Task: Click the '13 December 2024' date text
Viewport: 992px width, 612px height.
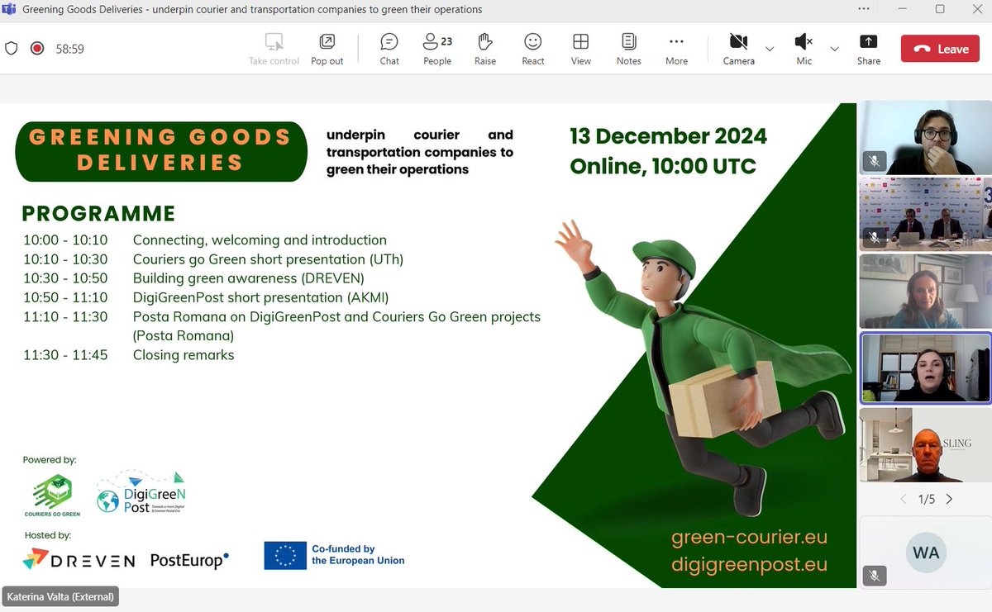Action: [x=668, y=135]
